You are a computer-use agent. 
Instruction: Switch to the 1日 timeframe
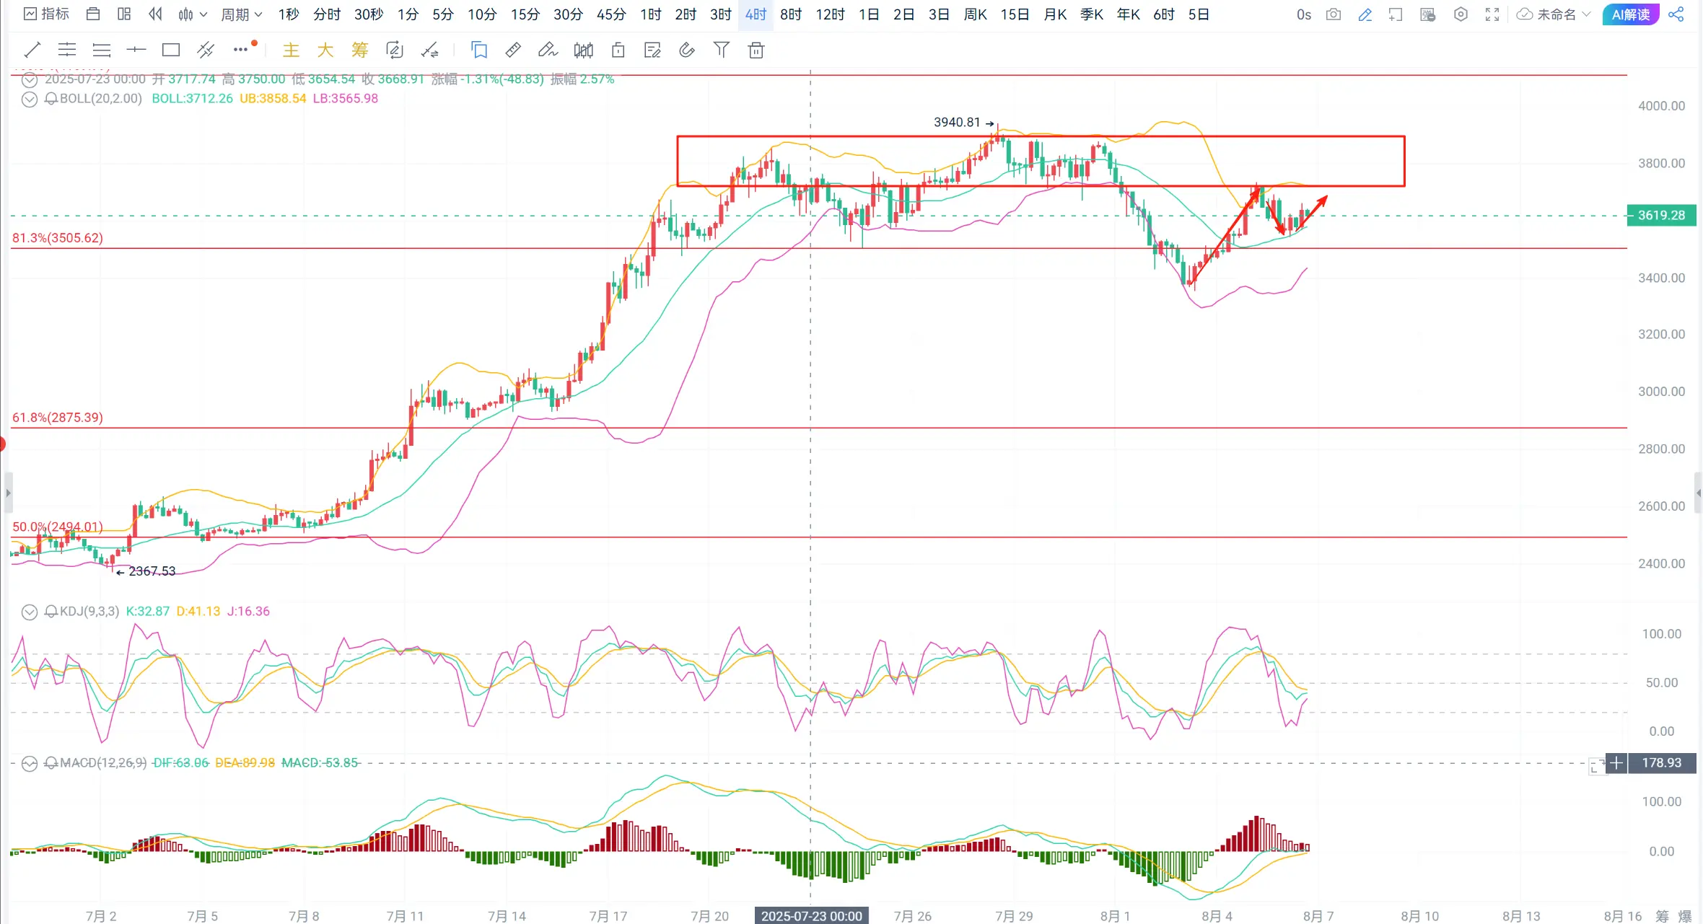(x=869, y=14)
